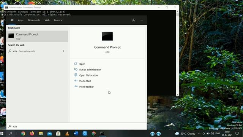The image size is (243, 137).
Task: Switch to the Web search tab
Action: pos(47,20)
